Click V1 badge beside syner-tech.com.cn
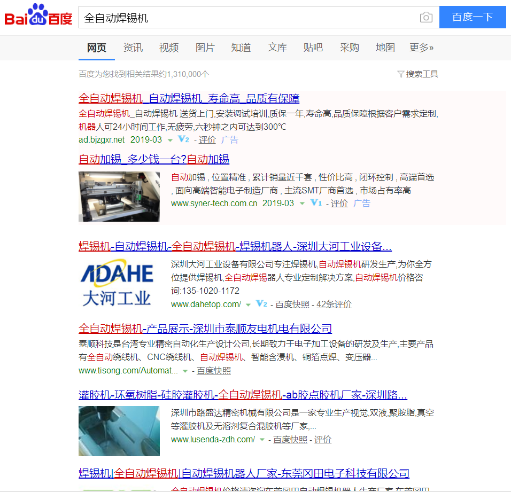This screenshot has height=492, width=511. tap(316, 203)
